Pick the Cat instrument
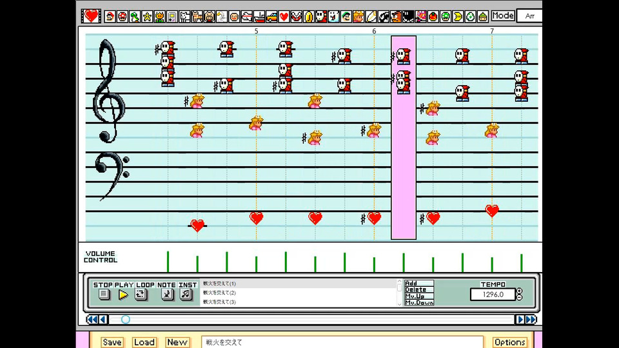 click(x=197, y=17)
